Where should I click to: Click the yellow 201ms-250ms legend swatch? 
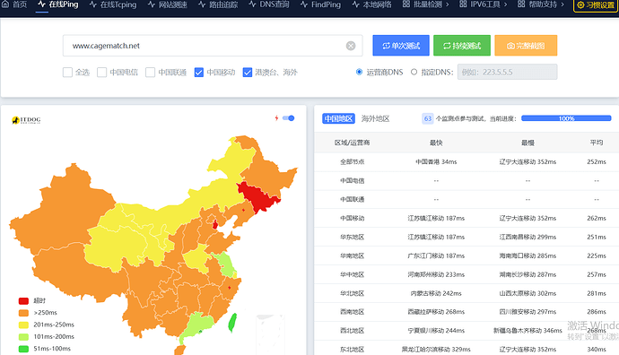point(23,325)
